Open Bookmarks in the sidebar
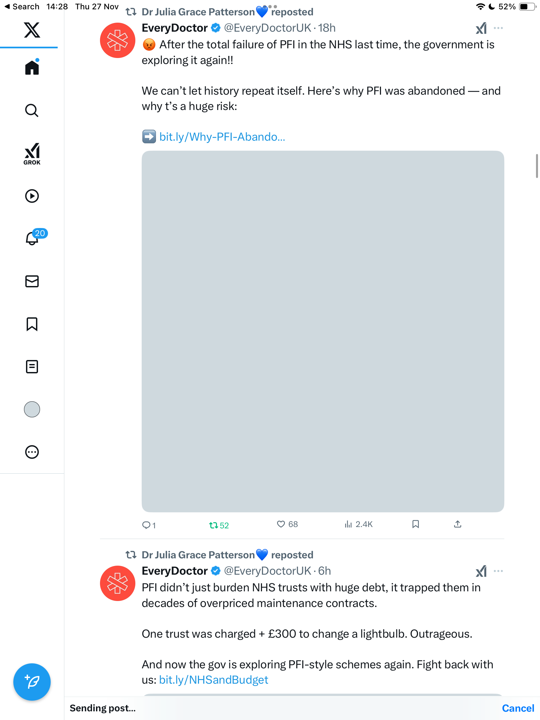Screen dimensions: 540x720 pyautogui.click(x=32, y=324)
